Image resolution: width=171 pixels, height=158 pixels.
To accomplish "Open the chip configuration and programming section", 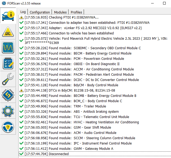I will (8, 95).
